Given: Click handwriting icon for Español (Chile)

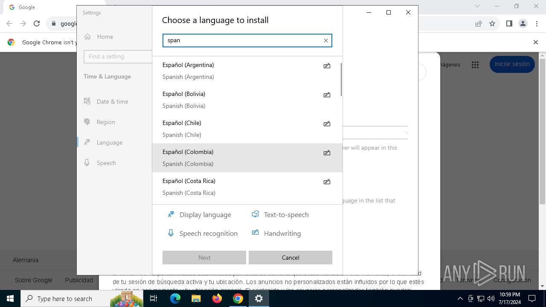Looking at the screenshot, I should coord(327,124).
